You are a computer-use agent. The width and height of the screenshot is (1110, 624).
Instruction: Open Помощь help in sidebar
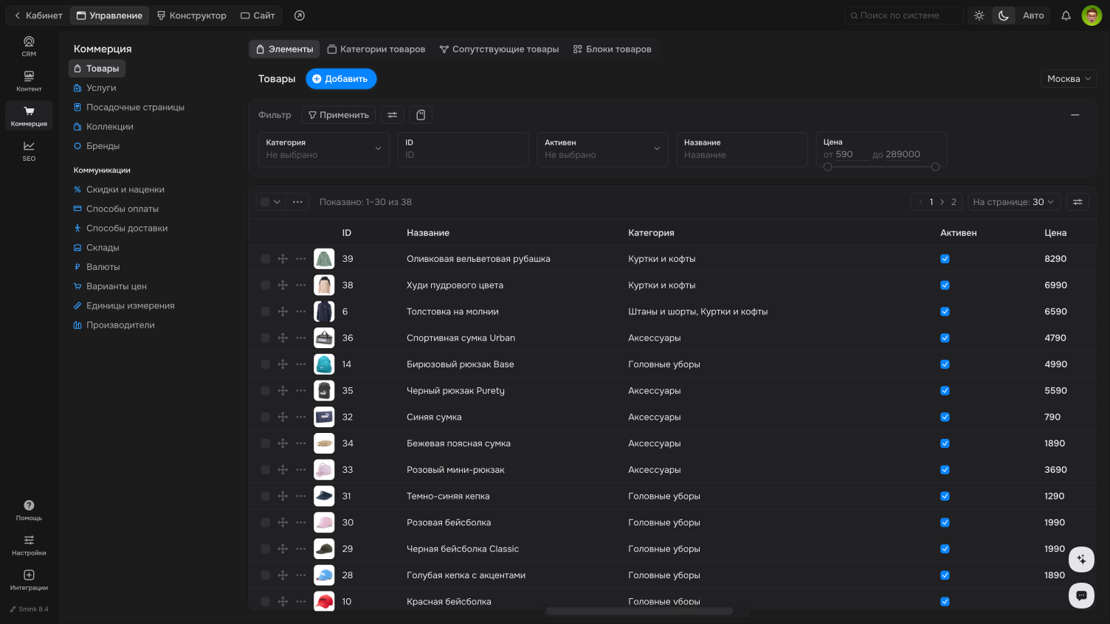[29, 510]
